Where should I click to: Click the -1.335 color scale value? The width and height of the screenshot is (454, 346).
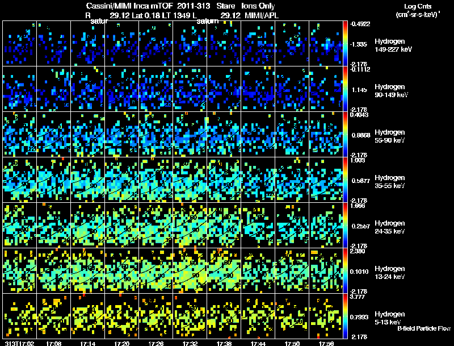pyautogui.click(x=359, y=44)
